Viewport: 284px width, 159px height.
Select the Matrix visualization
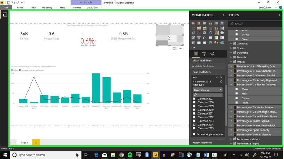(205, 43)
